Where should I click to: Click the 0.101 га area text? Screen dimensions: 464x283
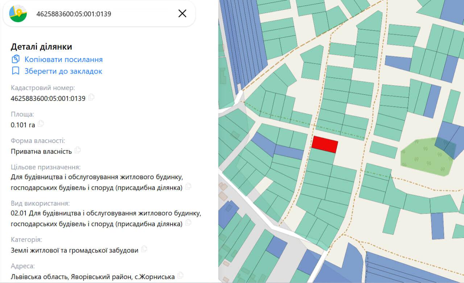point(23,125)
